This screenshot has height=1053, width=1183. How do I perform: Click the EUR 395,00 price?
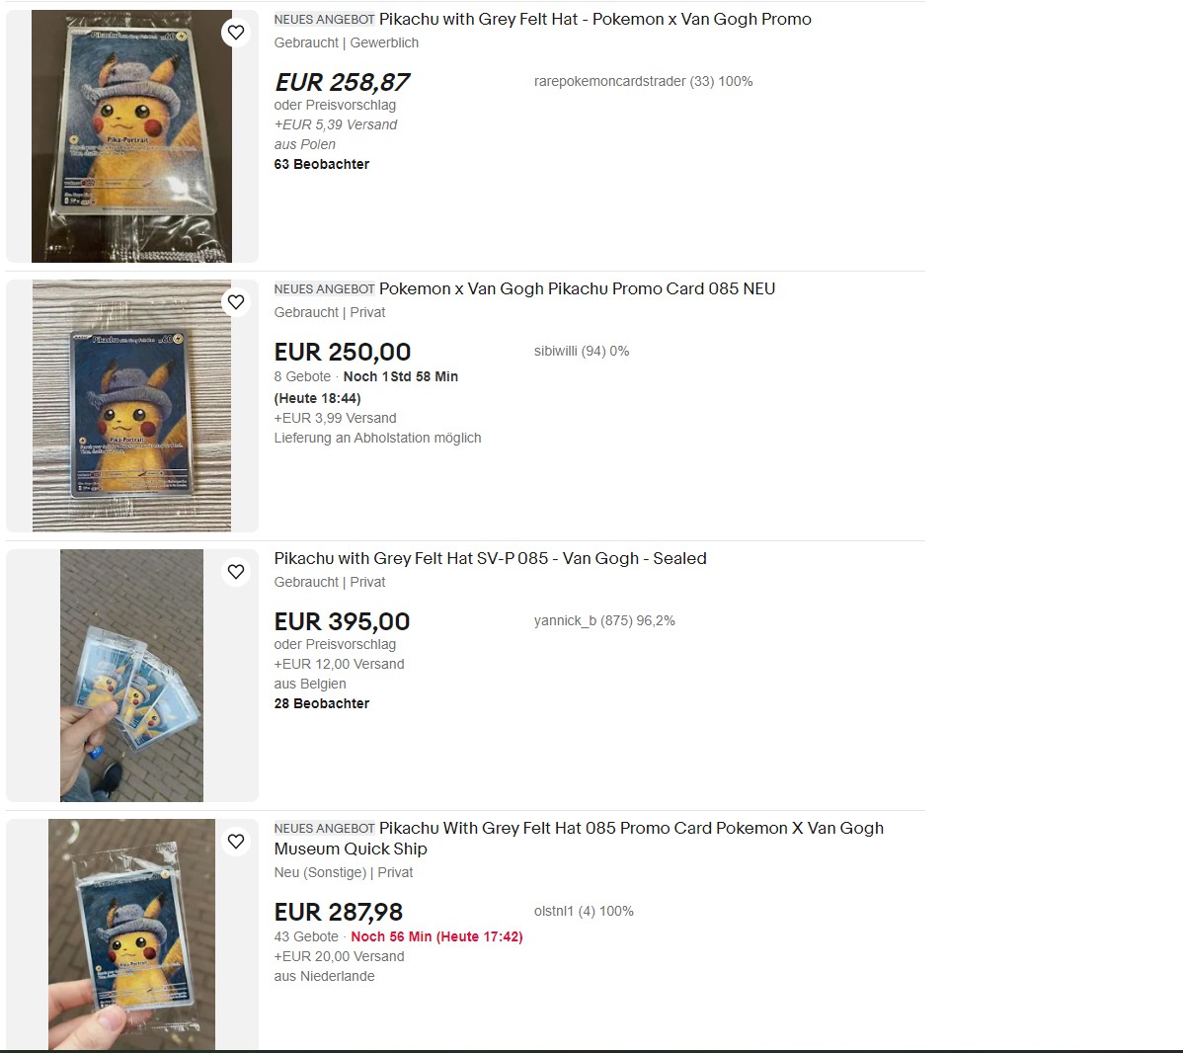point(343,621)
